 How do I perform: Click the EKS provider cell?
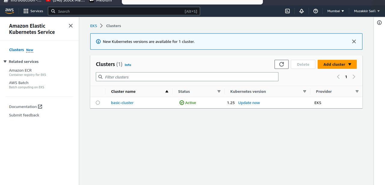[x=318, y=103]
